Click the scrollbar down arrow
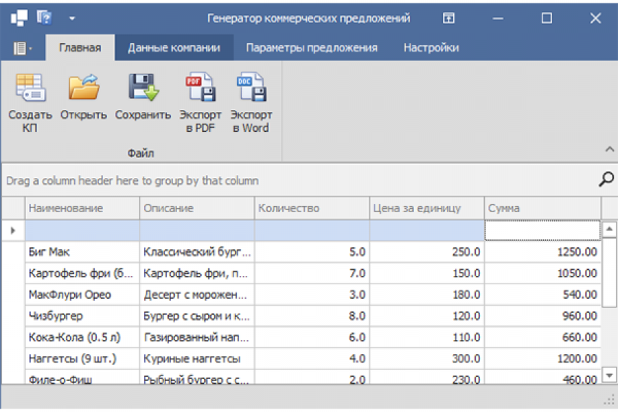The width and height of the screenshot is (618, 412). tap(609, 374)
